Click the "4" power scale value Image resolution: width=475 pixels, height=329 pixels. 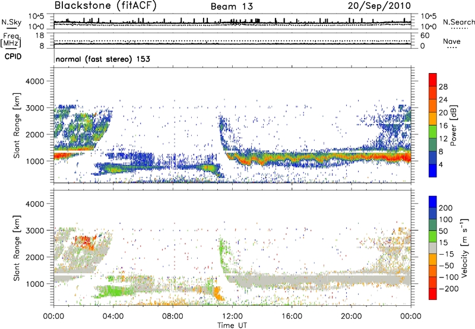pos(441,164)
